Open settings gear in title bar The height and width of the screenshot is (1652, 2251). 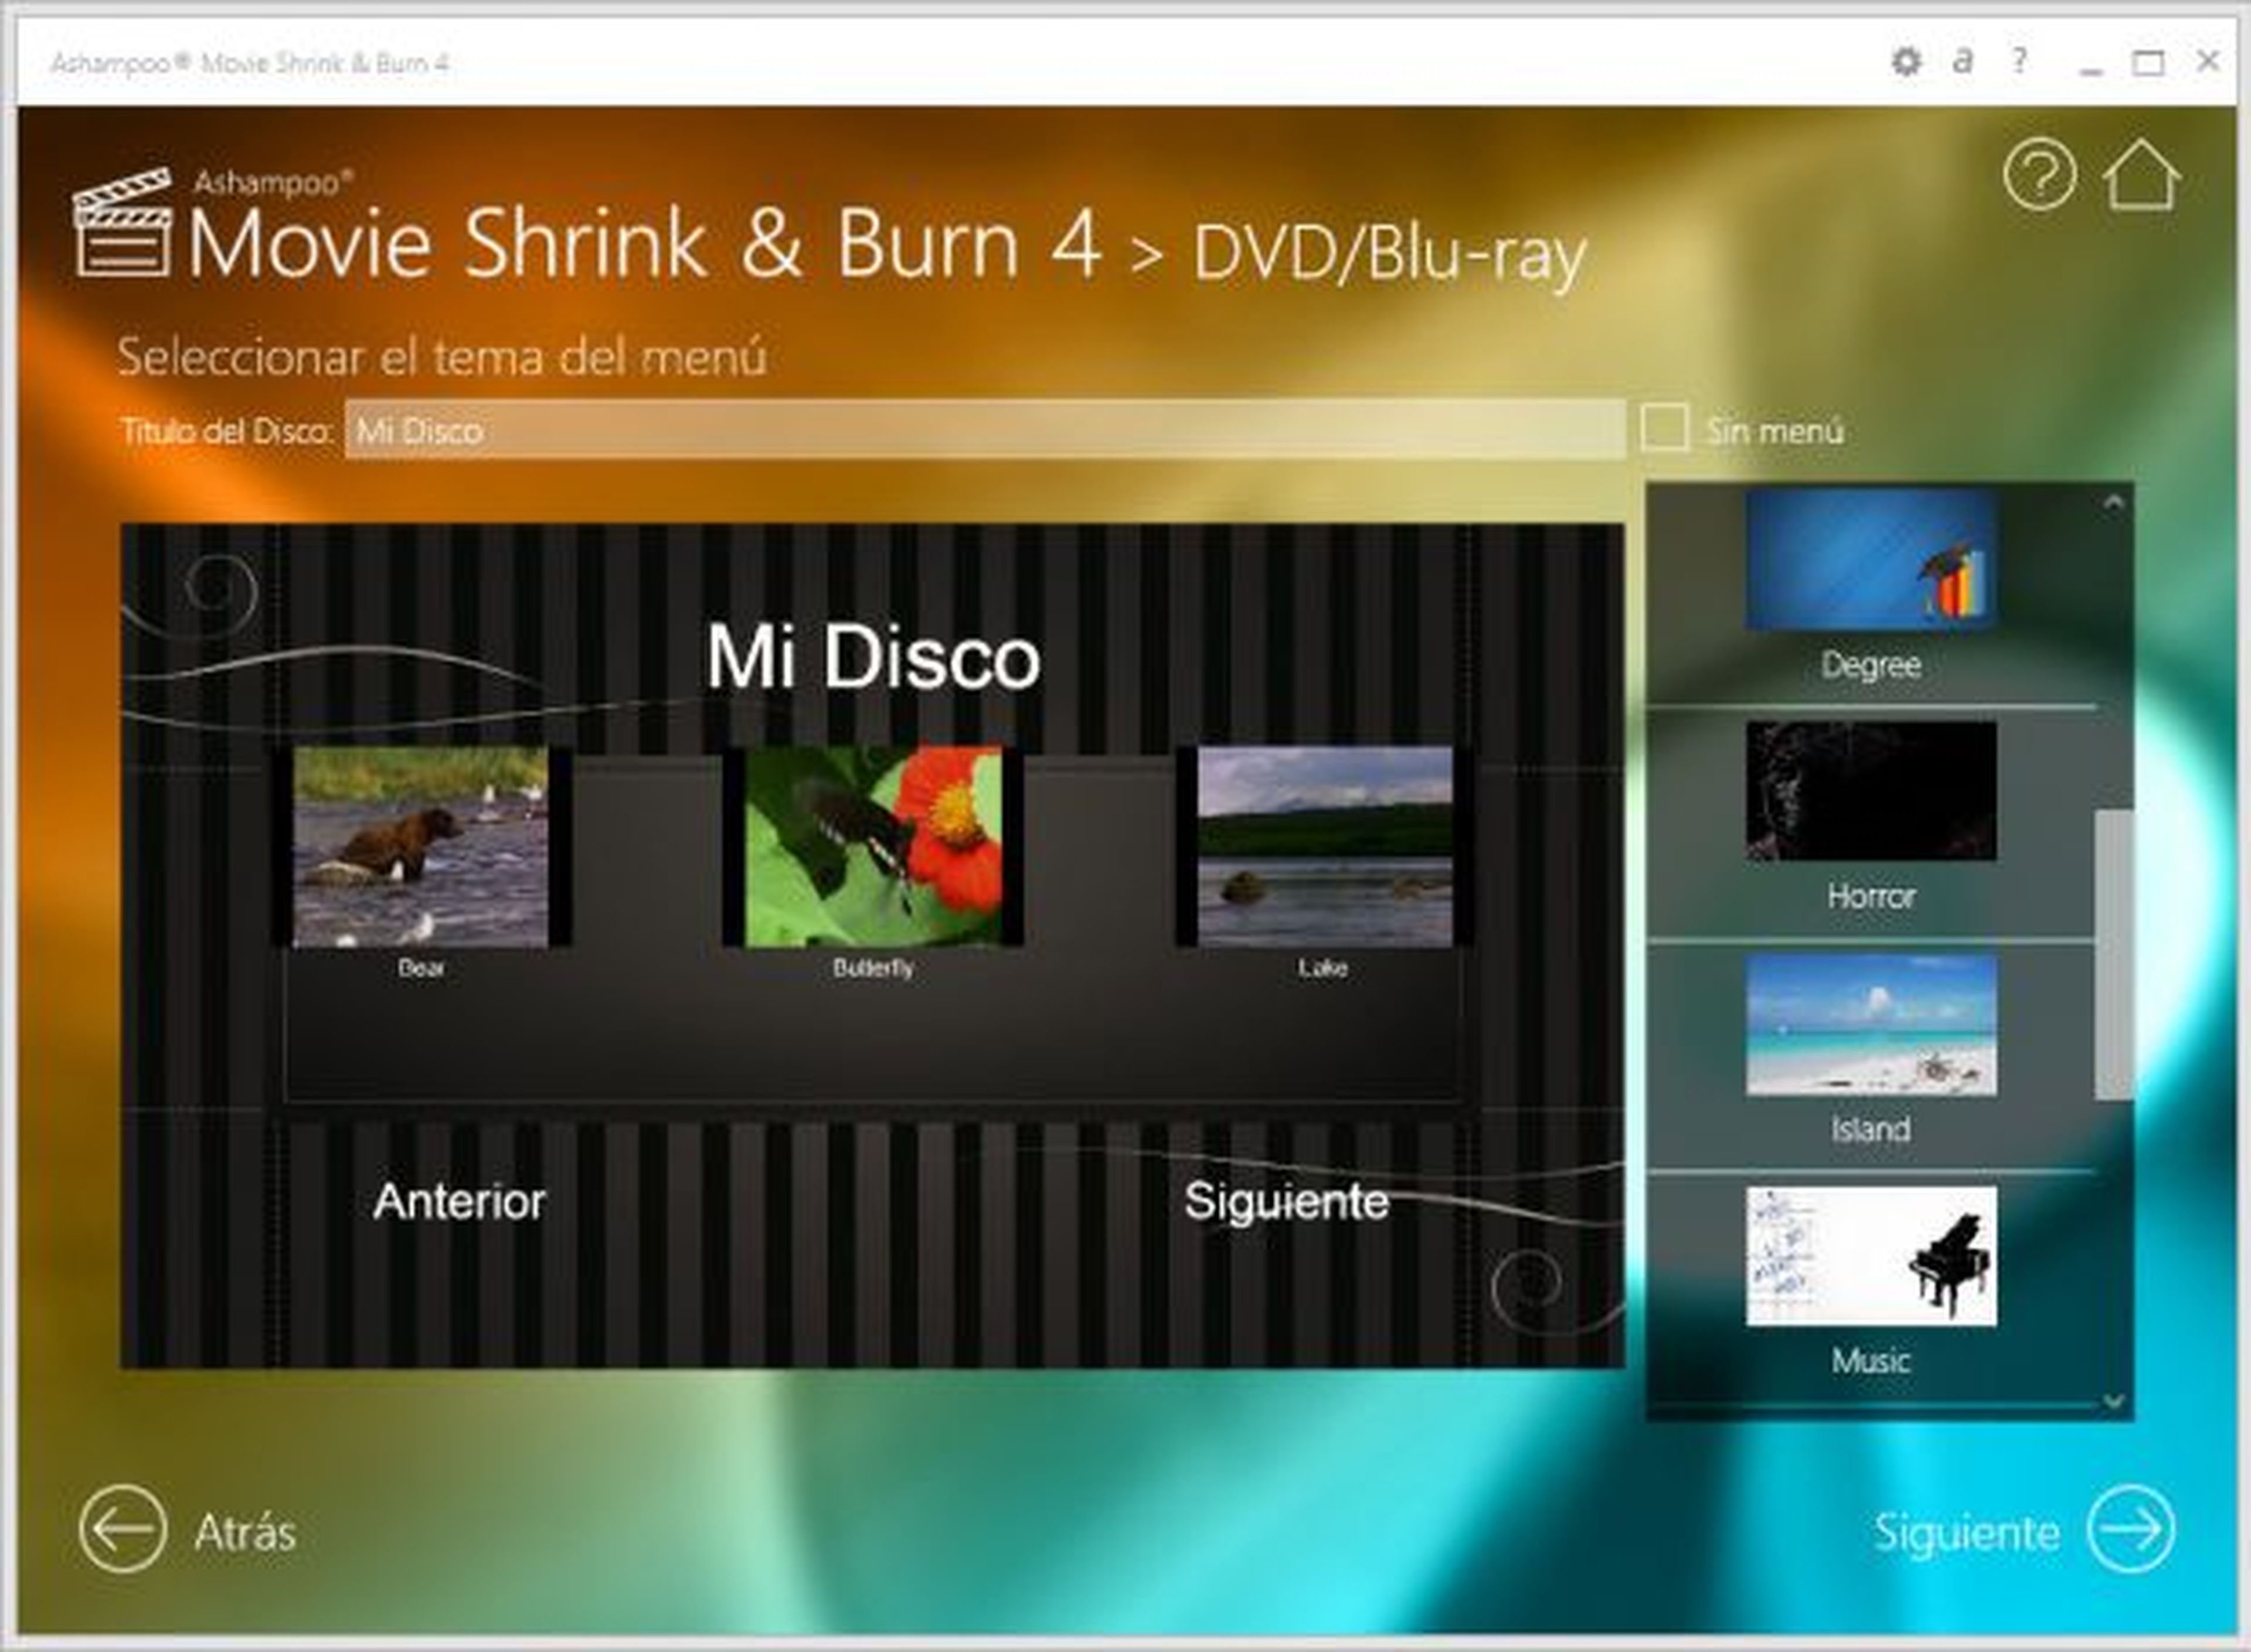click(1906, 62)
